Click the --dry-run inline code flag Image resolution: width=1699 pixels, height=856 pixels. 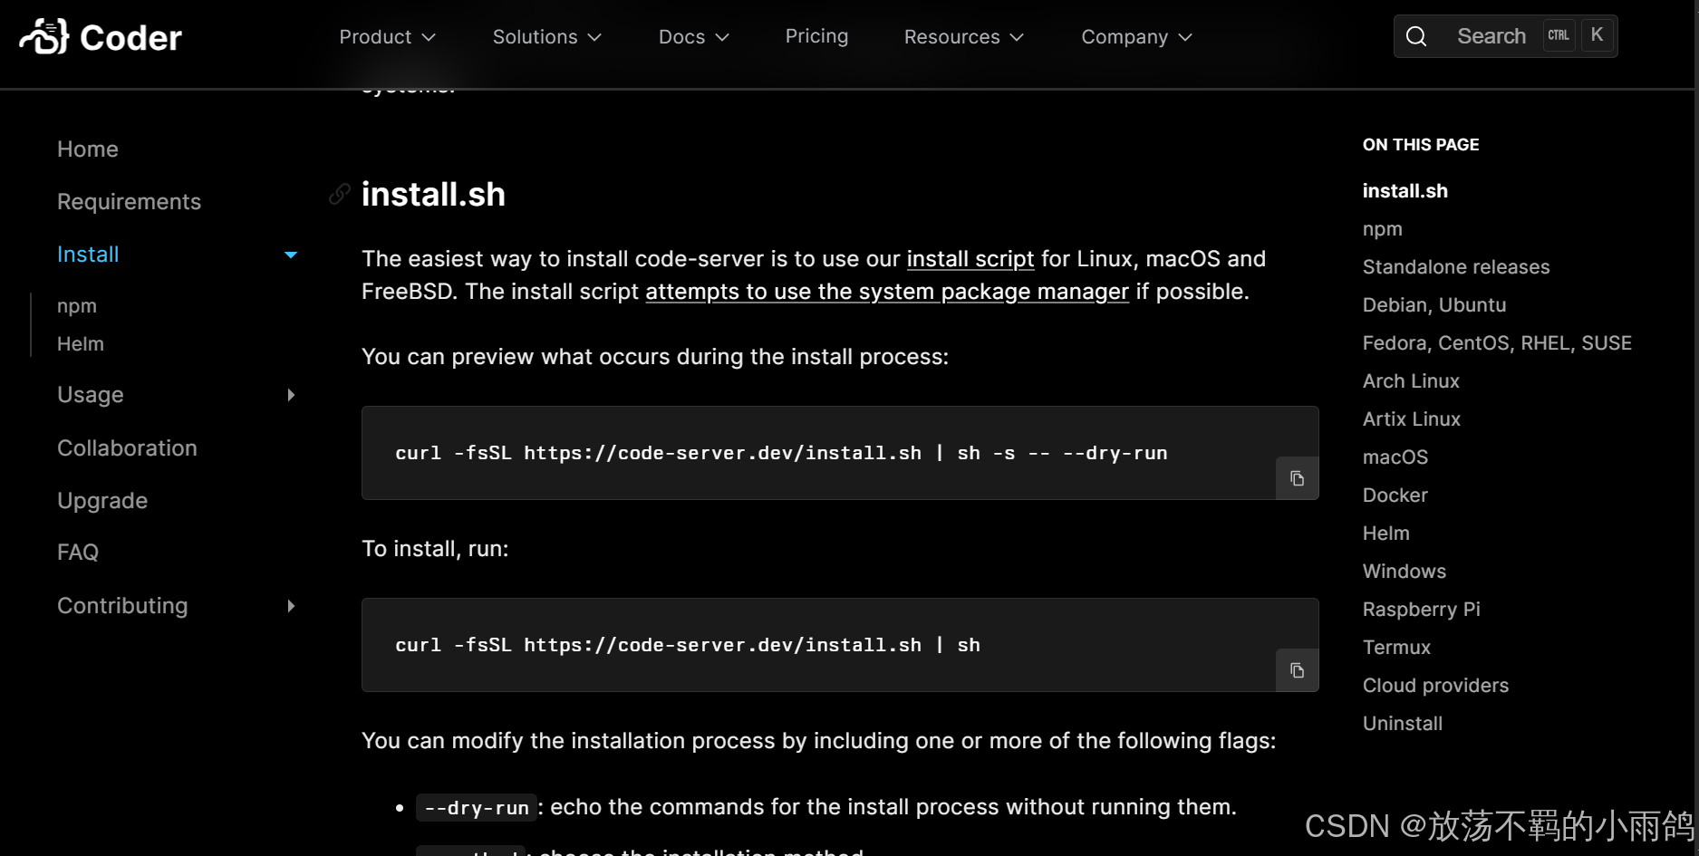[x=477, y=807]
